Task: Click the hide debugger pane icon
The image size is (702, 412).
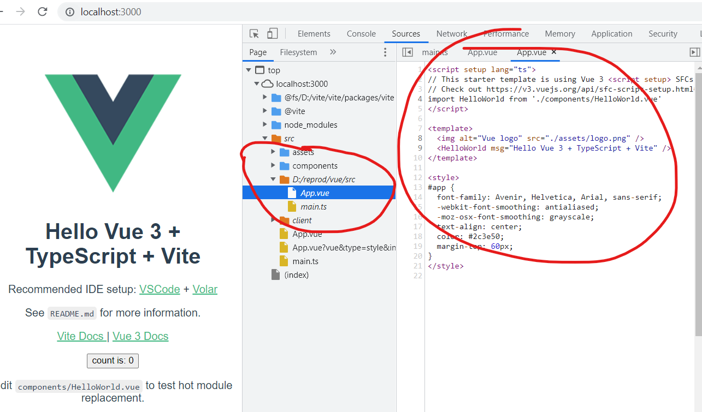Action: [x=694, y=52]
